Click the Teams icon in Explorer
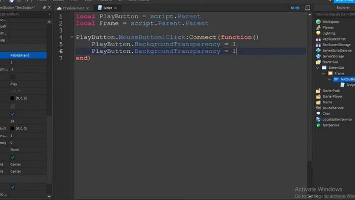355x200 pixels. coord(318,102)
